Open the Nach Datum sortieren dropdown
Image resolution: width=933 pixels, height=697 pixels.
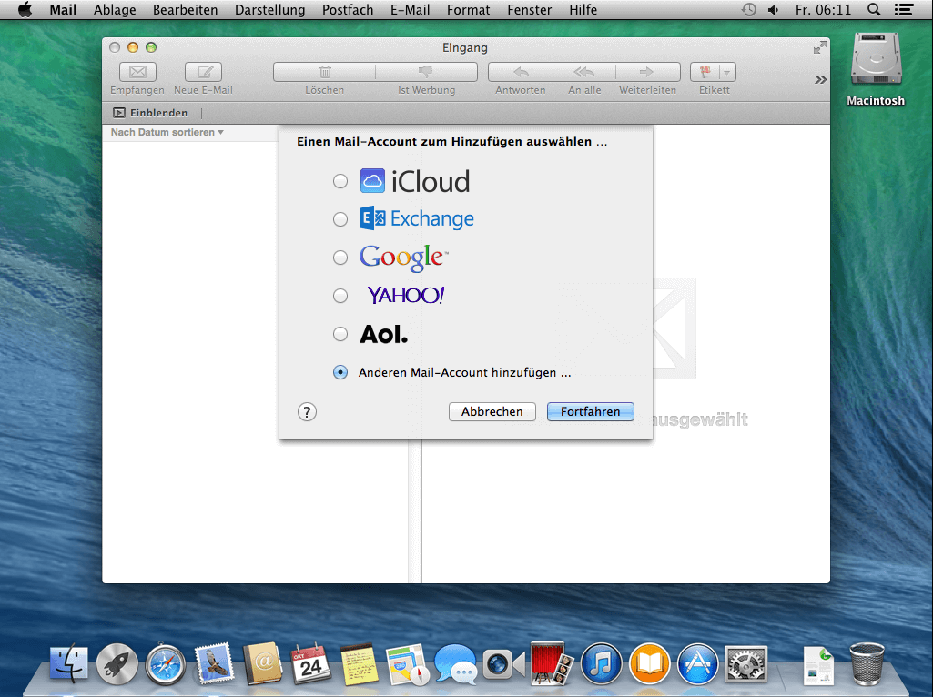(x=167, y=132)
